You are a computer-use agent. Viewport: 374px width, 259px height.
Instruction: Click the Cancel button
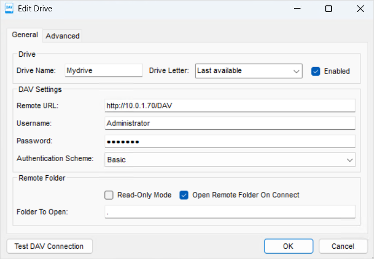click(x=343, y=246)
